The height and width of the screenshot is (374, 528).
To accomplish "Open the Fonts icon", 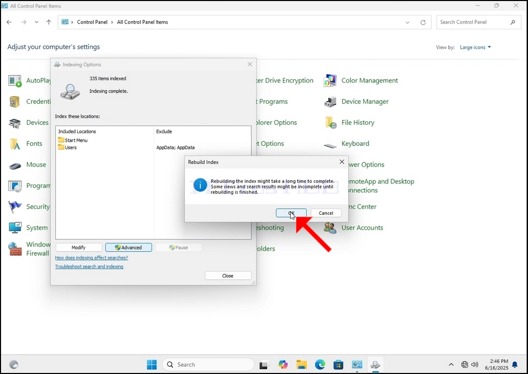I will tap(15, 144).
